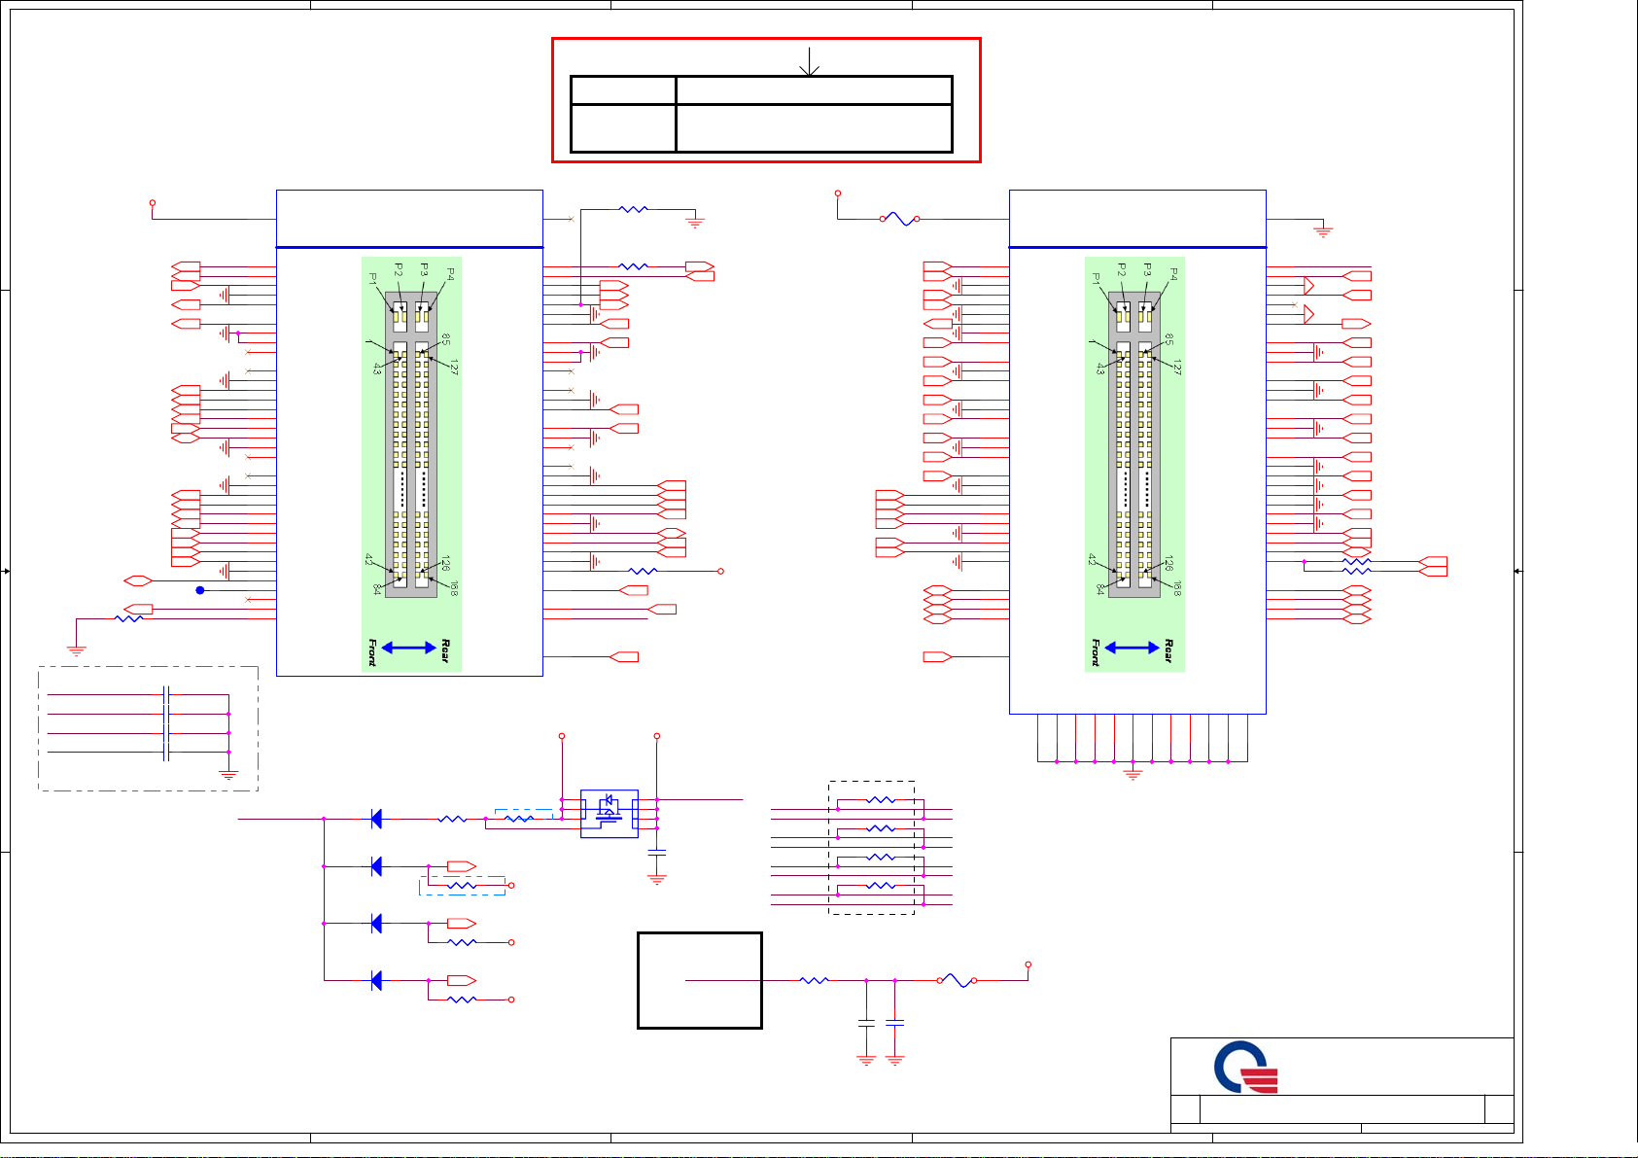Image resolution: width=1638 pixels, height=1158 pixels.
Task: Click the '127' pin label in the left connector diagram
Action: 454,367
